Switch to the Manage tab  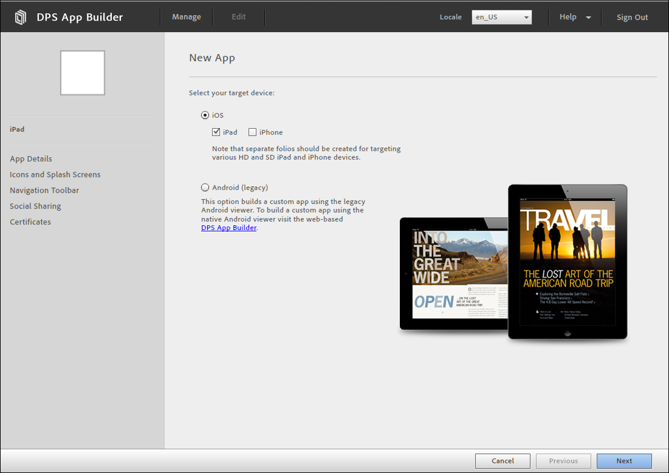tap(186, 16)
